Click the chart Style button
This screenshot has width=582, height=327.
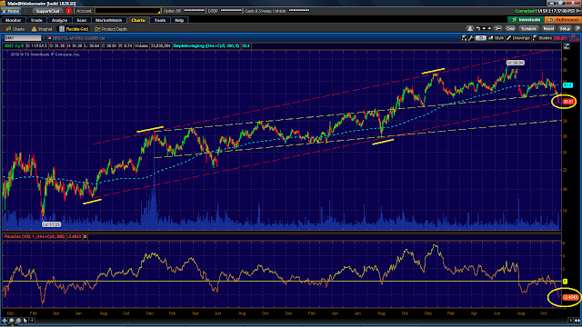[497, 38]
